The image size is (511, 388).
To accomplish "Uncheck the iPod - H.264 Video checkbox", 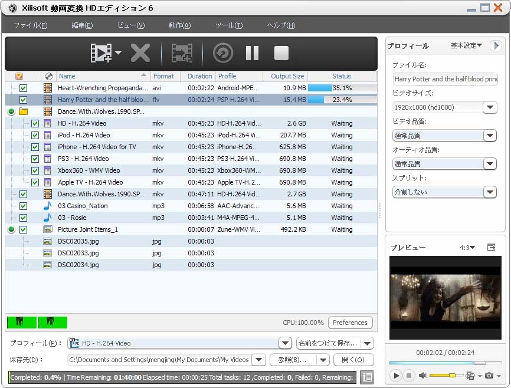I will click(x=35, y=135).
